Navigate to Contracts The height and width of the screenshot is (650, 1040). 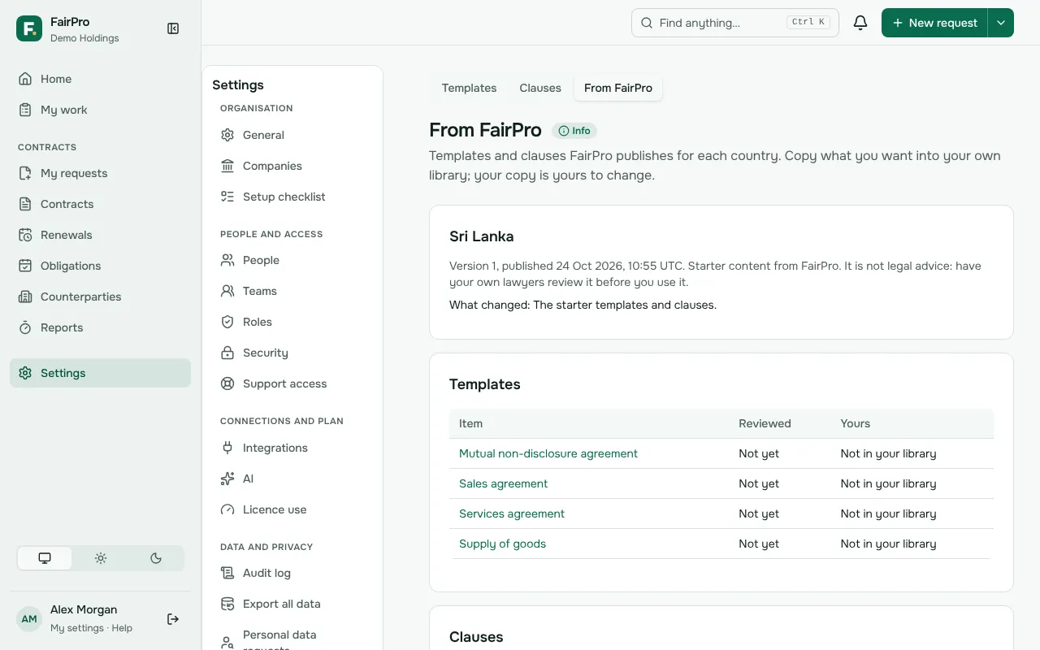click(x=100, y=204)
